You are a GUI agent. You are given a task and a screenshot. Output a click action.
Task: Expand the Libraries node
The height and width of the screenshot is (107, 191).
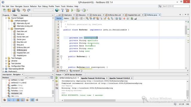click(6, 61)
